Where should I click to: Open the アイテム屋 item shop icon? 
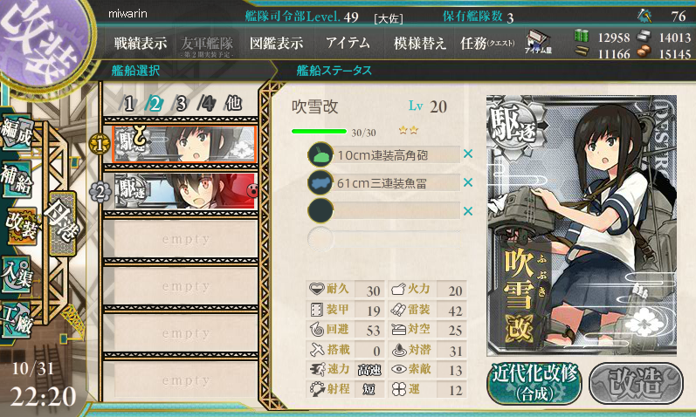point(539,42)
